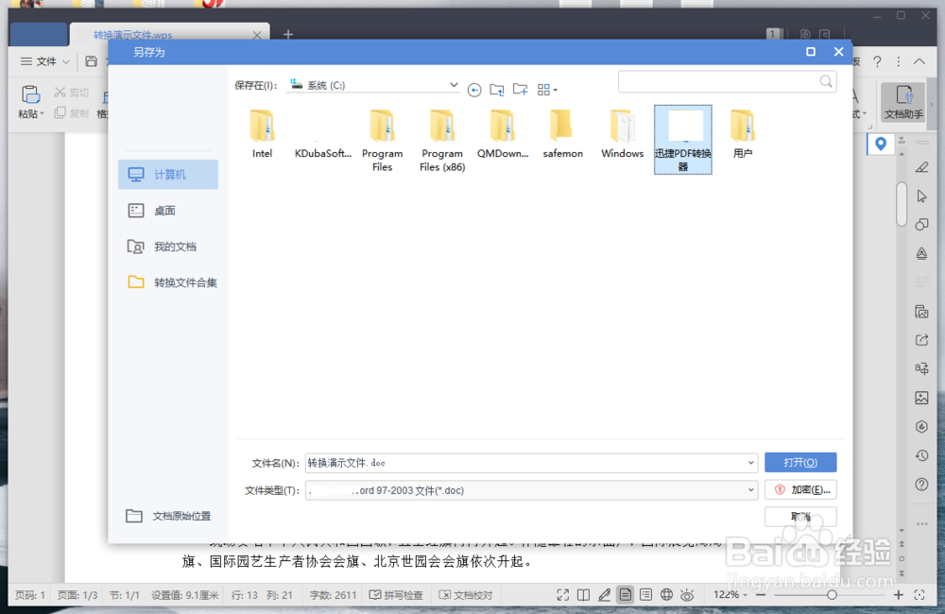
Task: Switch to web layout view in status bar
Action: 667,594
